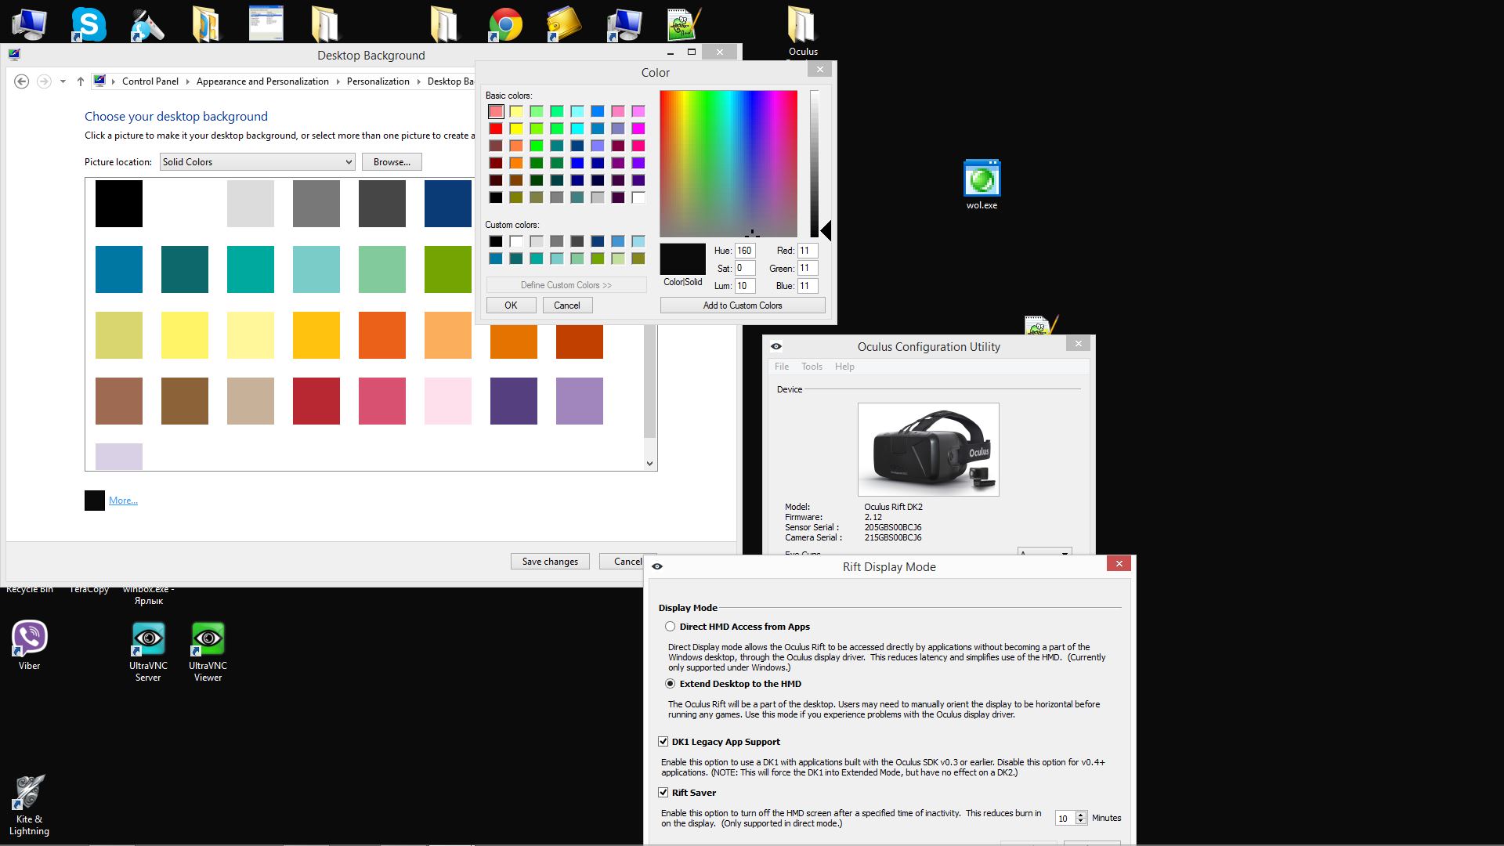Click Desktop Background window title icon
Image resolution: width=1504 pixels, height=846 pixels.
[14, 55]
